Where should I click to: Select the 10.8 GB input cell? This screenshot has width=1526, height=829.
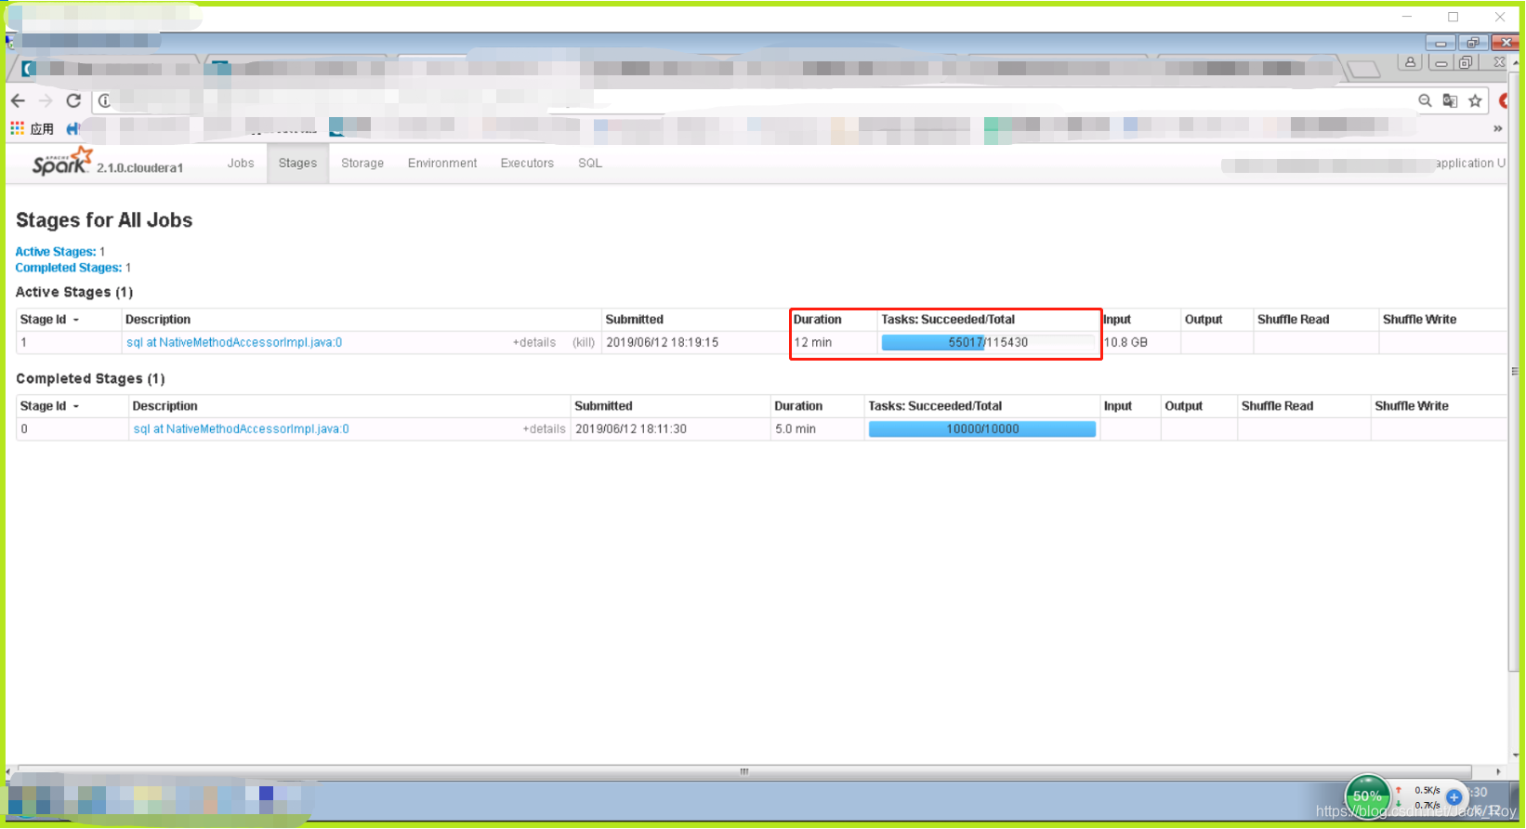coord(1126,342)
